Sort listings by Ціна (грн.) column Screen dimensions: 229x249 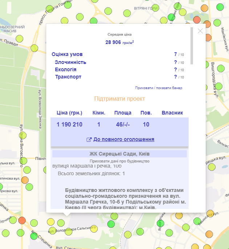pyautogui.click(x=69, y=113)
